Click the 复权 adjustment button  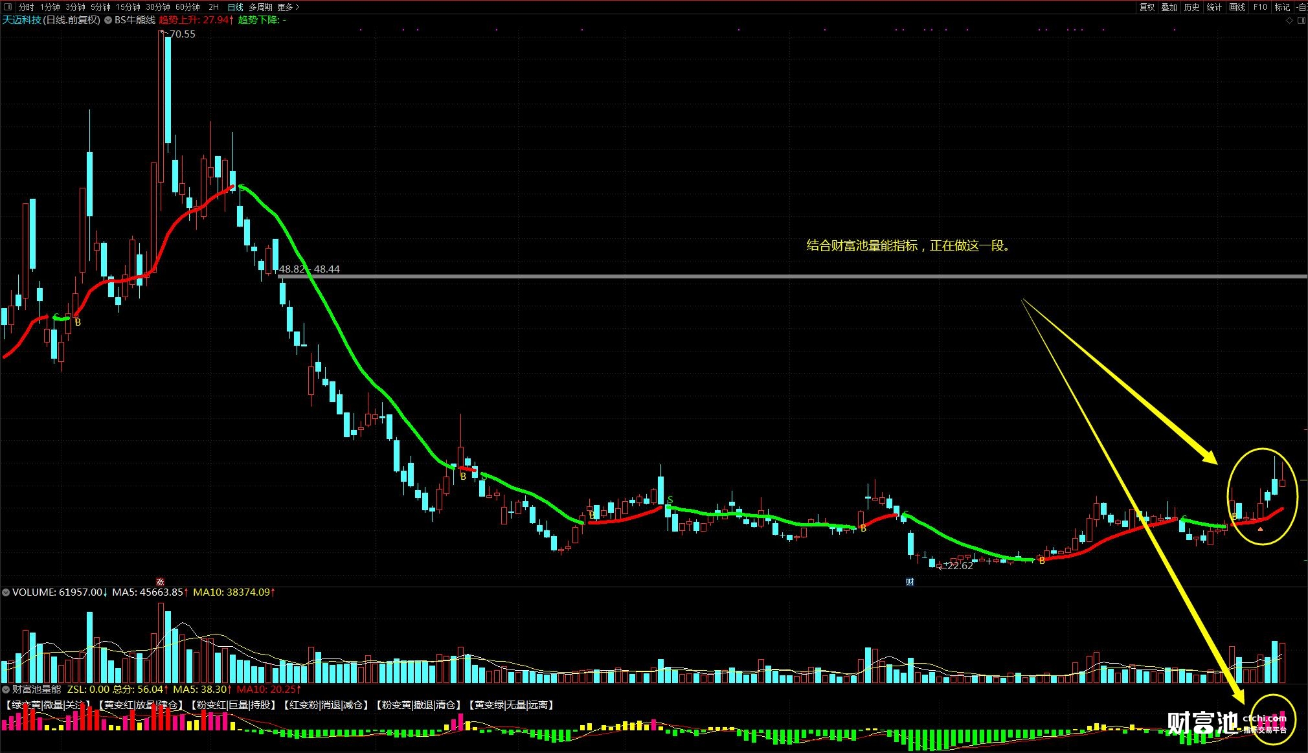click(1147, 7)
